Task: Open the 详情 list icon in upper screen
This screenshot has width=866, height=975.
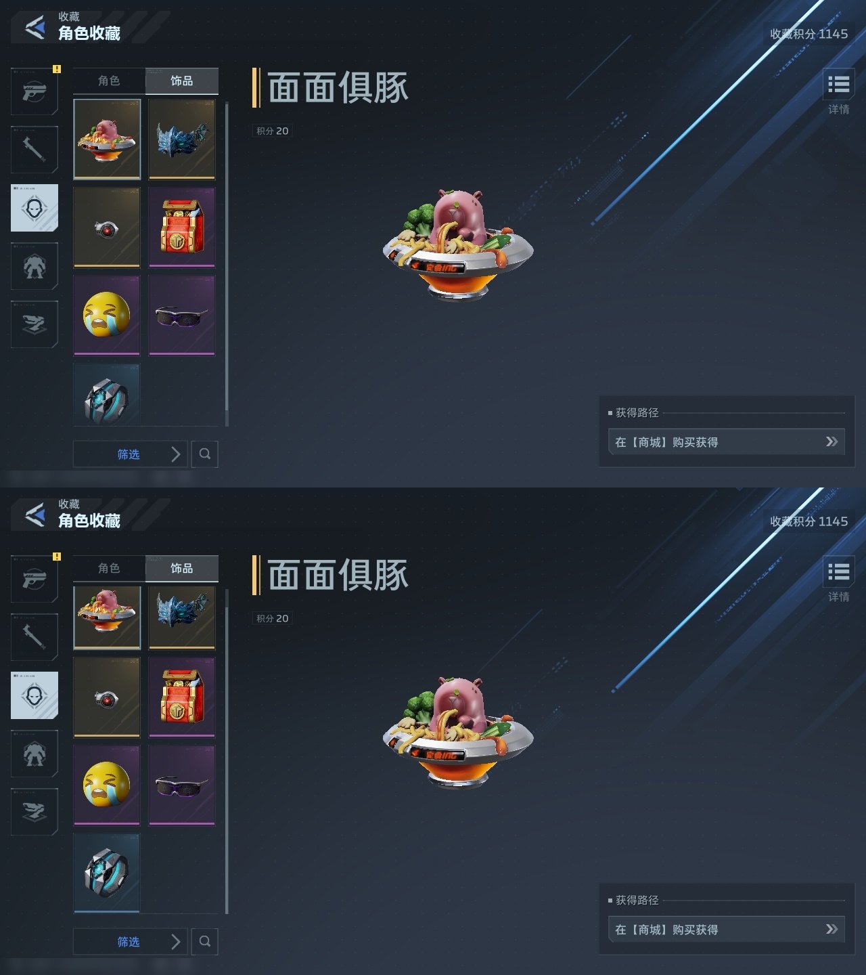Action: [838, 85]
